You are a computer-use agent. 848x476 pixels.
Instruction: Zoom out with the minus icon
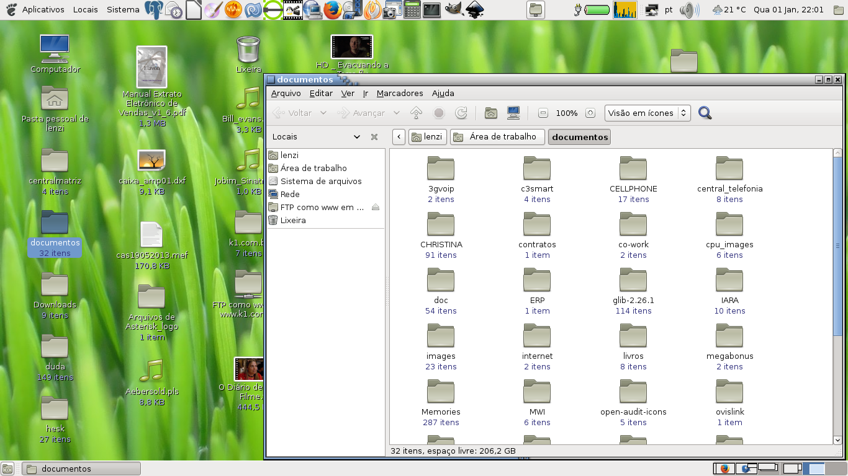[543, 113]
